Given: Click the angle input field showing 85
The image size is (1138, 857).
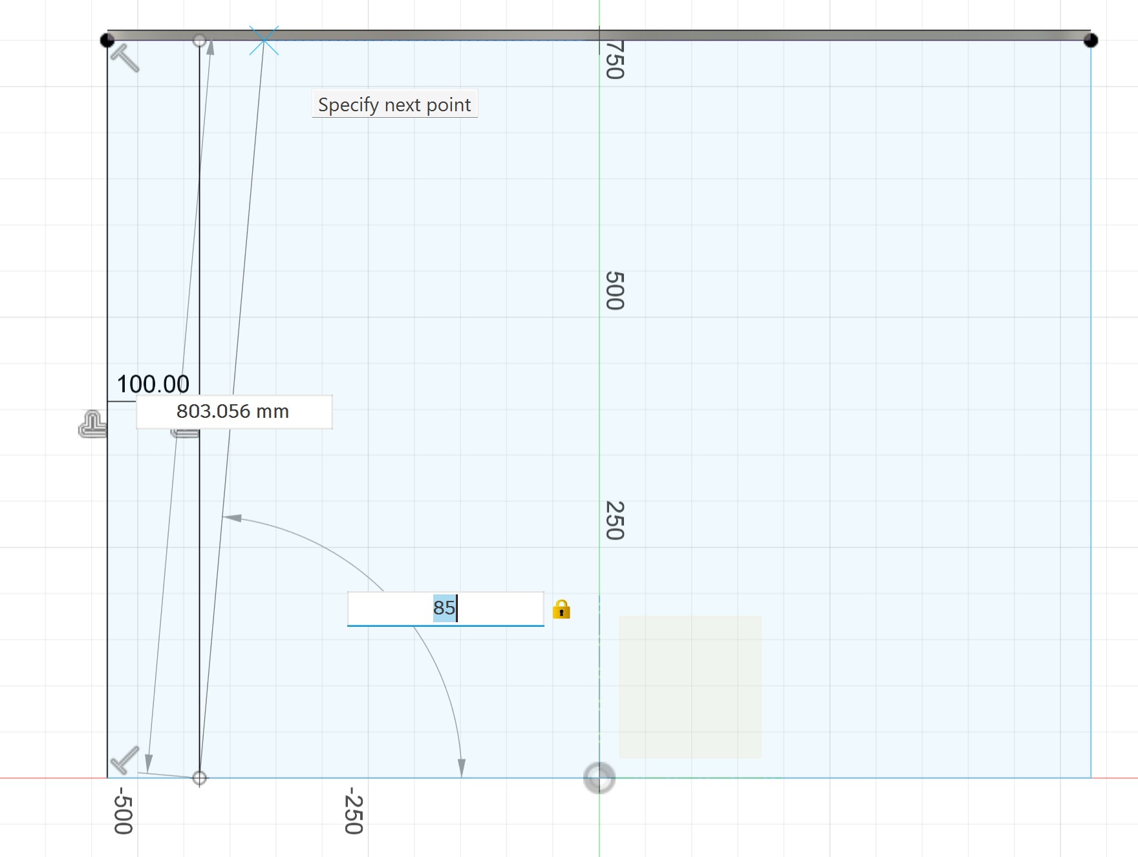Looking at the screenshot, I should tap(446, 609).
